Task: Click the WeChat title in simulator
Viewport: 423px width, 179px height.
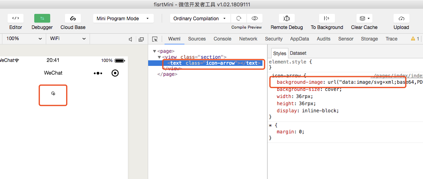Action: pyautogui.click(x=53, y=73)
